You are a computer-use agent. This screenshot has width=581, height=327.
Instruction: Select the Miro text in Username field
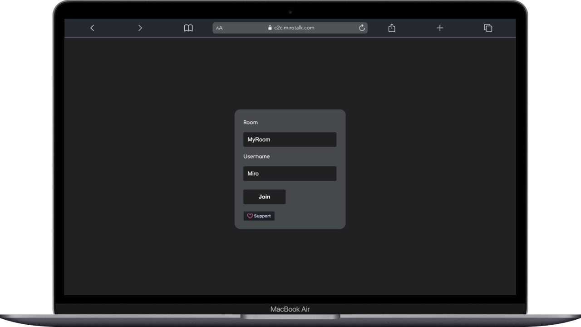pos(253,173)
